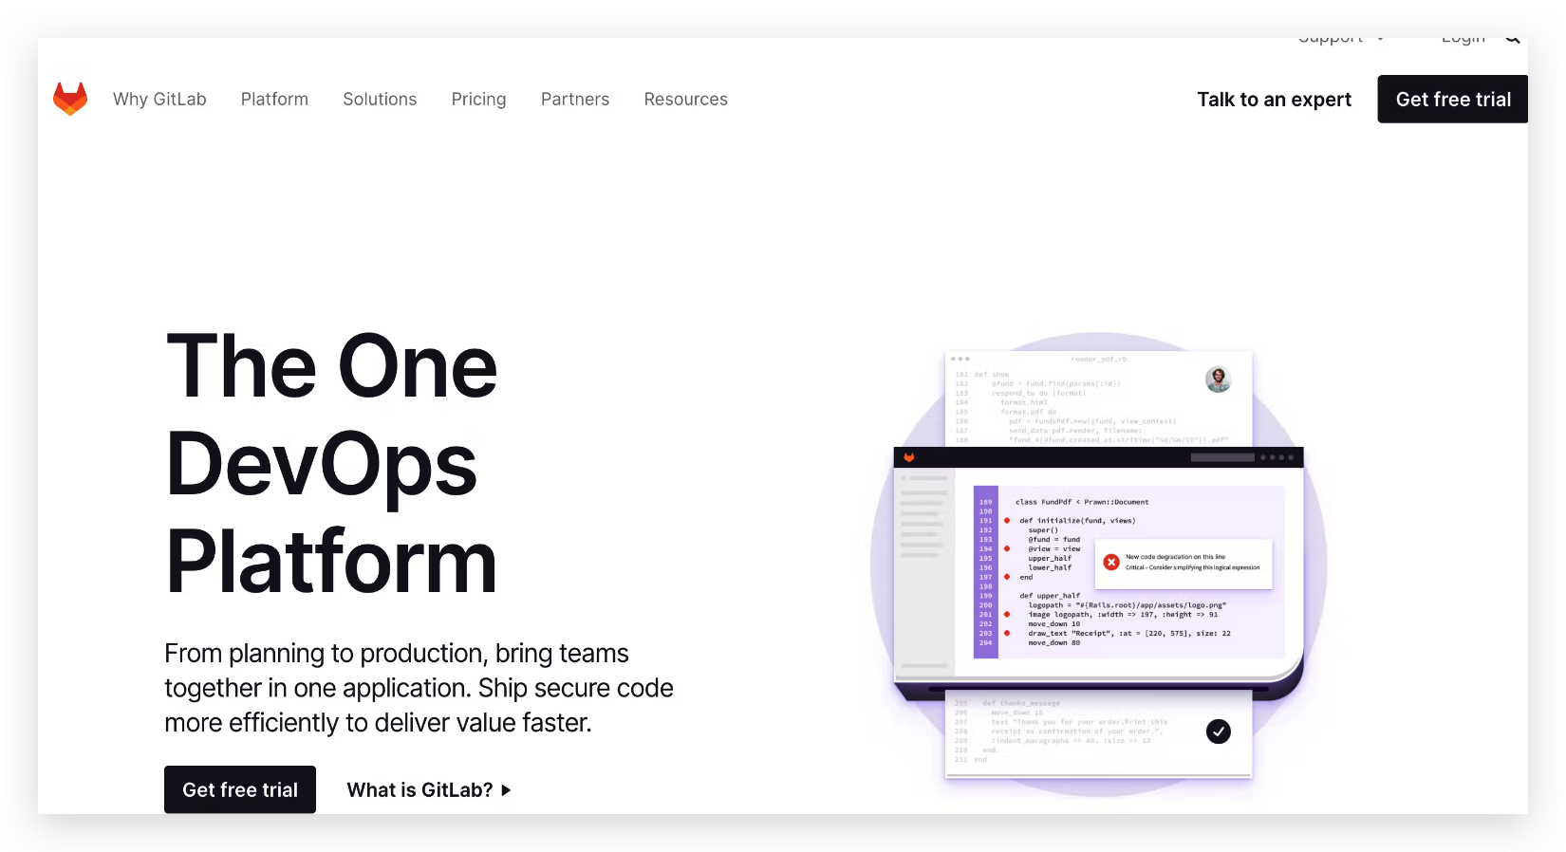1566x852 pixels.
Task: Open the Why GitLab menu item
Action: click(159, 100)
